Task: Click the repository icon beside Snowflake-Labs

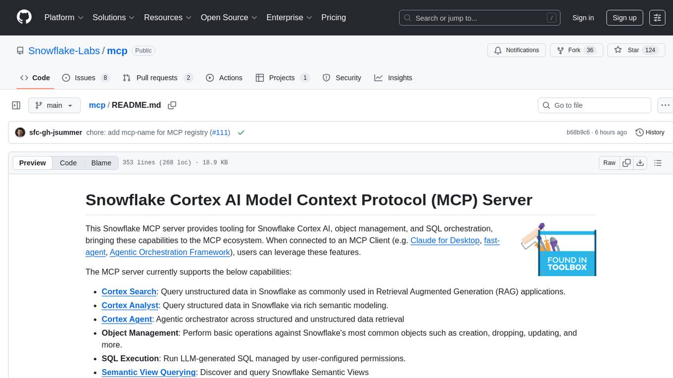Action: click(20, 50)
